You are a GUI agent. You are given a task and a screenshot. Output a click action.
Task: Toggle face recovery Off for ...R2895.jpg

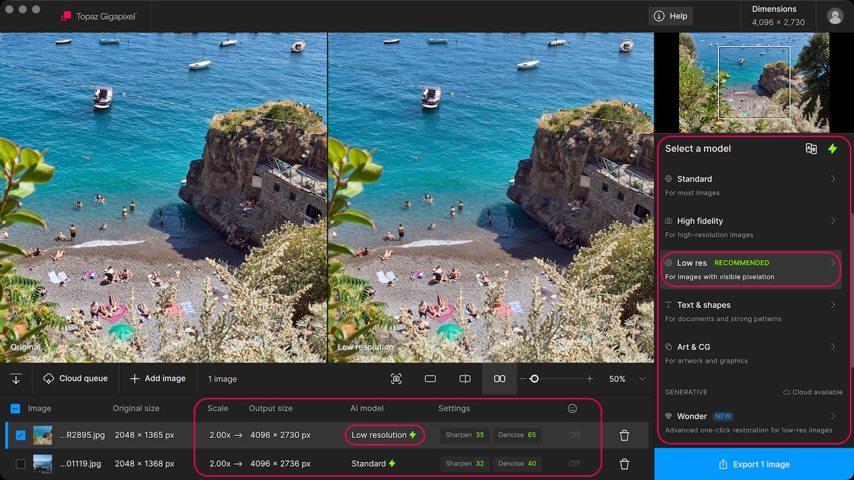click(574, 435)
